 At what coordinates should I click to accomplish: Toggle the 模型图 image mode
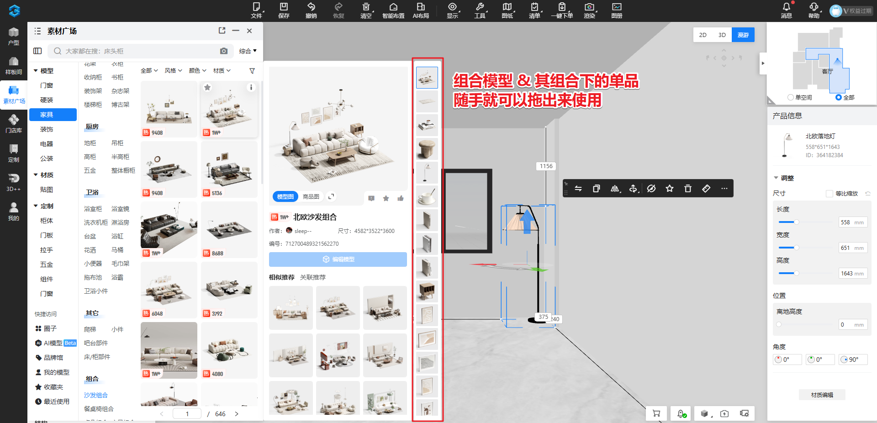point(285,196)
